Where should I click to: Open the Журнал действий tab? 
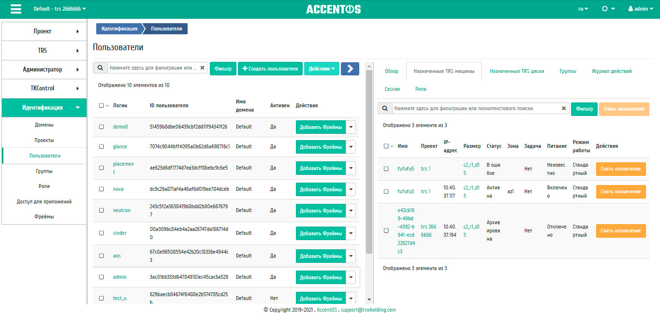611,71
